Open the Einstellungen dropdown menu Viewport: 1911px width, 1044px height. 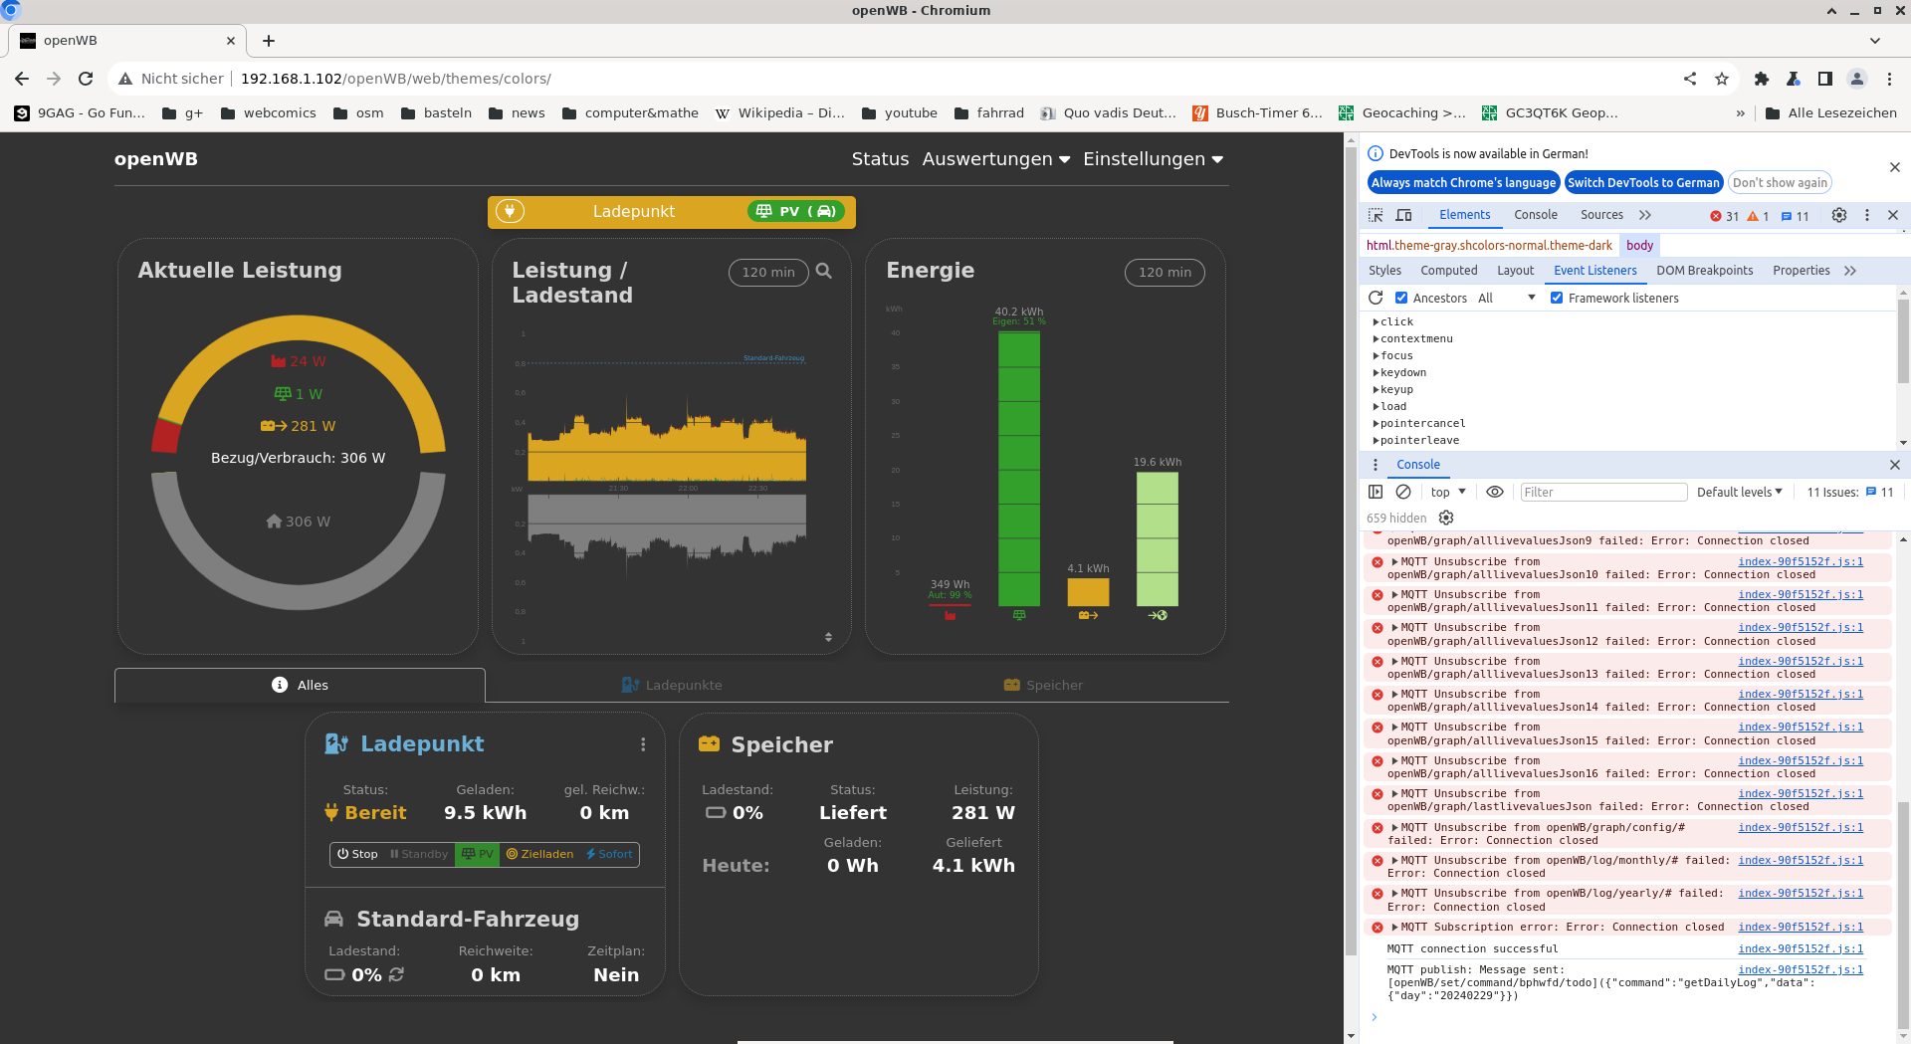click(1153, 159)
